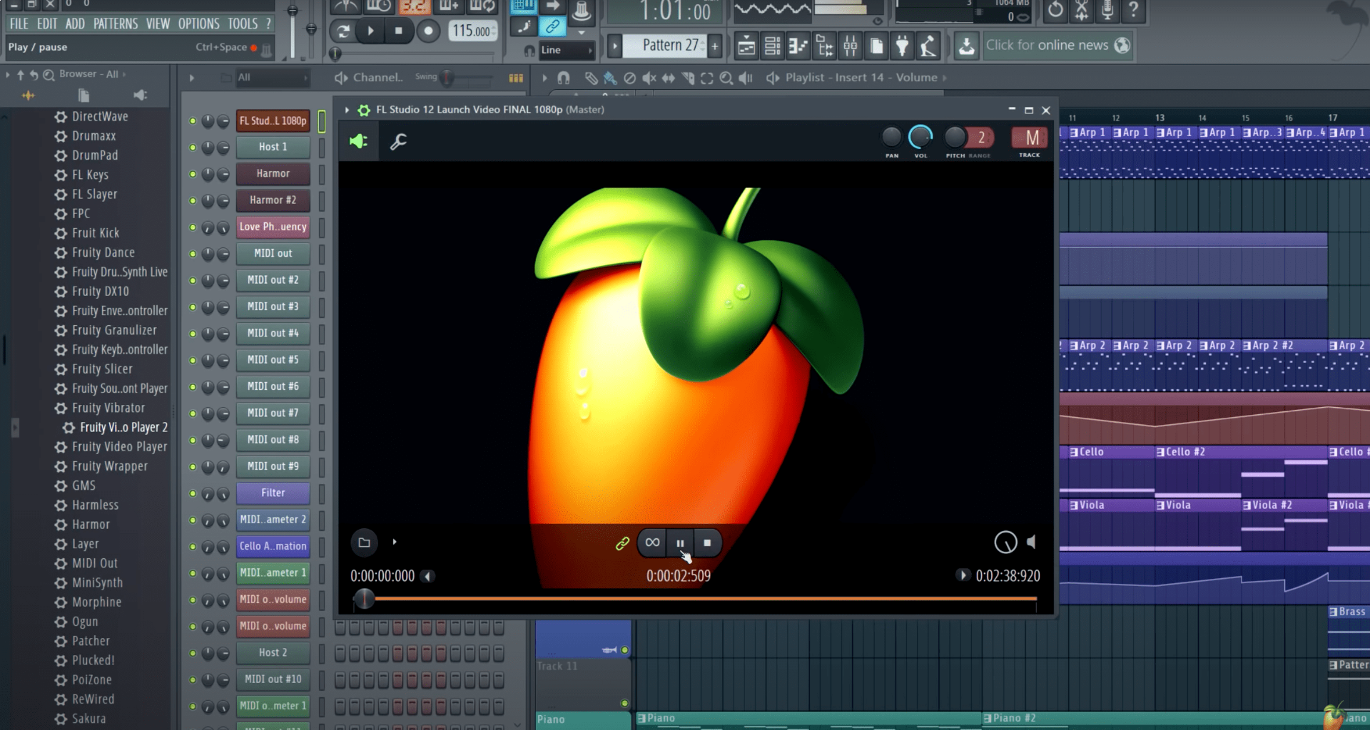Open the VIEW menu

click(x=158, y=24)
